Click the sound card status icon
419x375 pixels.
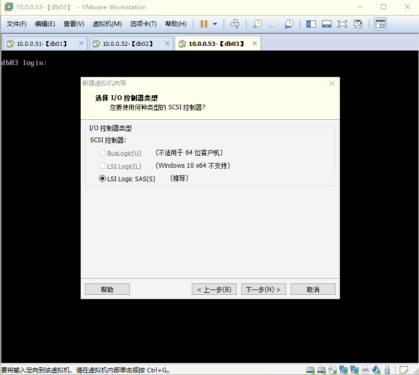pos(376,370)
